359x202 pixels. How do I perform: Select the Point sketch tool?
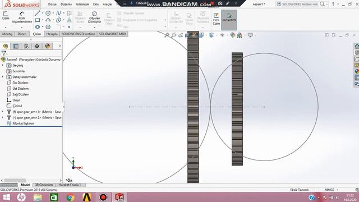point(69,27)
